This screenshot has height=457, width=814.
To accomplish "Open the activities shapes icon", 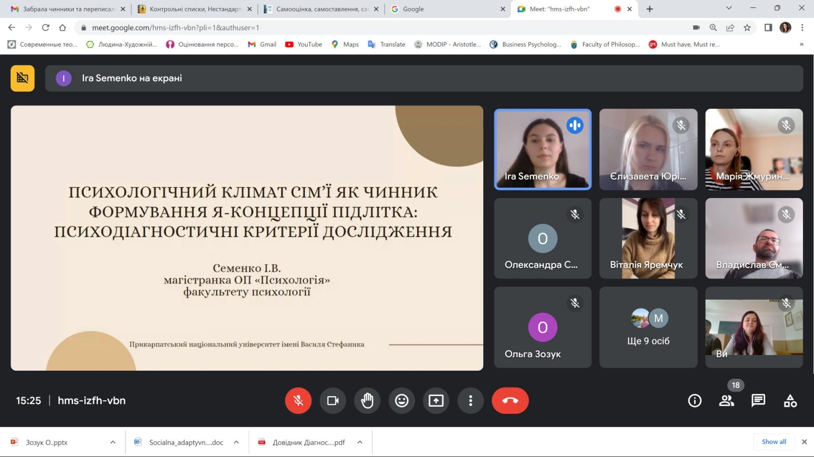I will 790,401.
